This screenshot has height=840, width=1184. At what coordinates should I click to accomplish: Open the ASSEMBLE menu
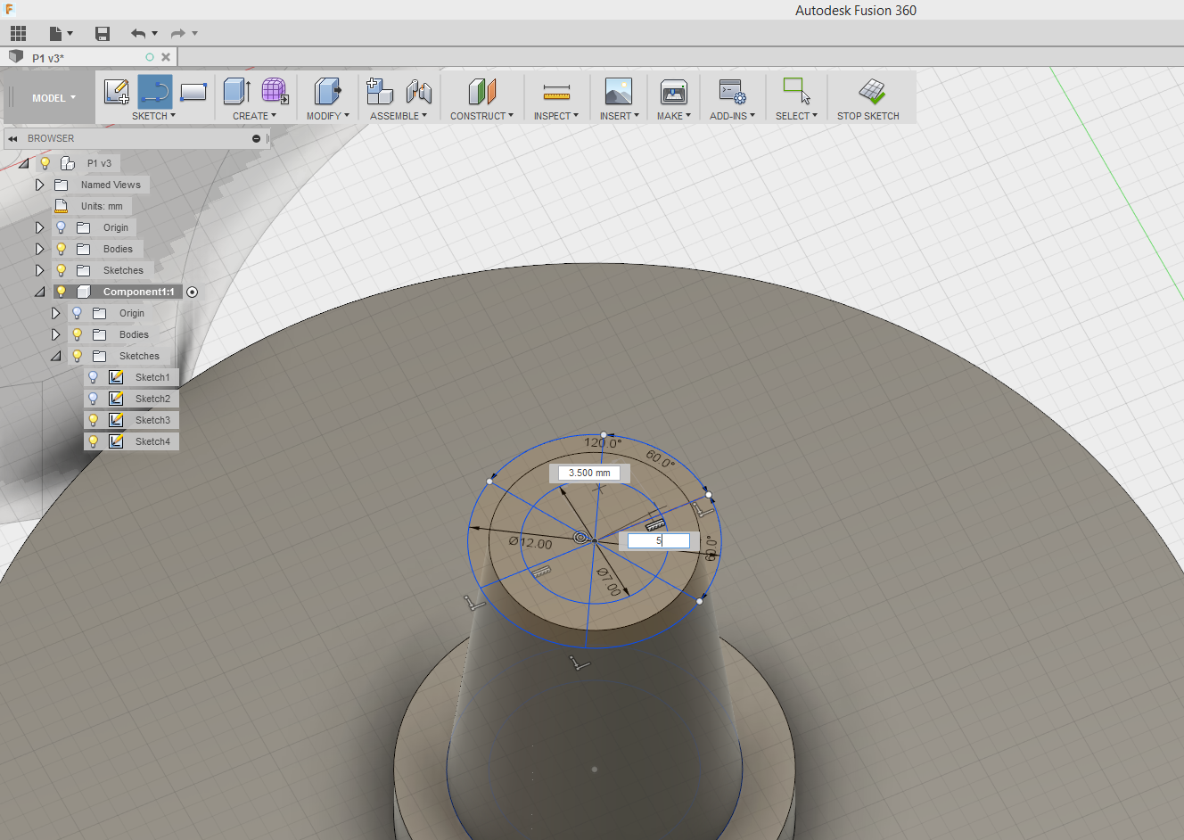pos(399,116)
